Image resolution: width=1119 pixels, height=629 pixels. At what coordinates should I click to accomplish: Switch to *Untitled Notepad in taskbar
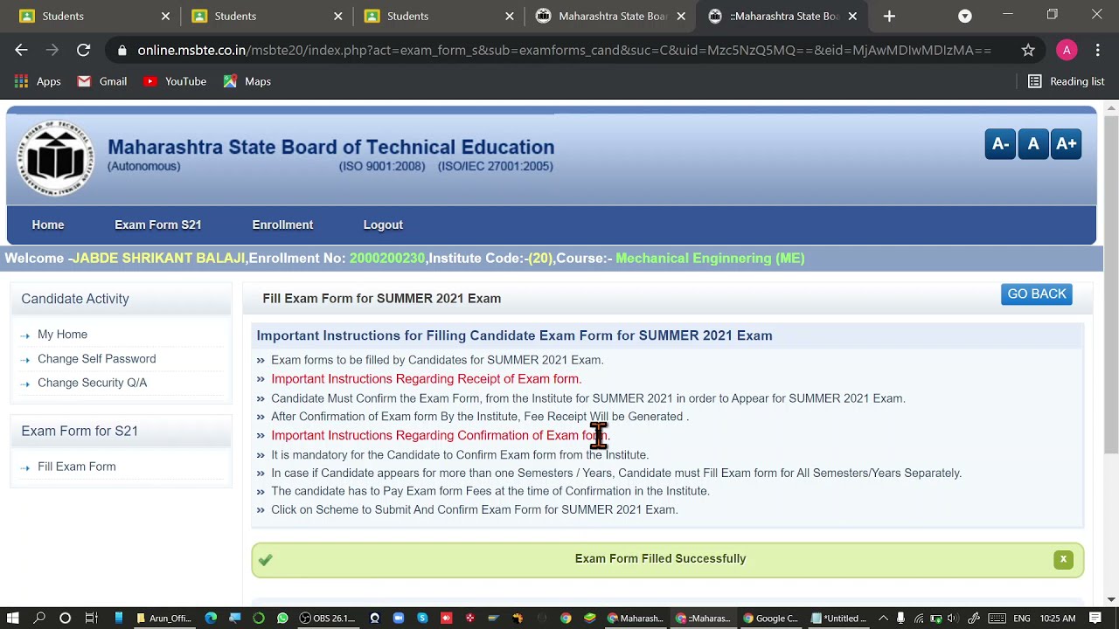tap(838, 618)
